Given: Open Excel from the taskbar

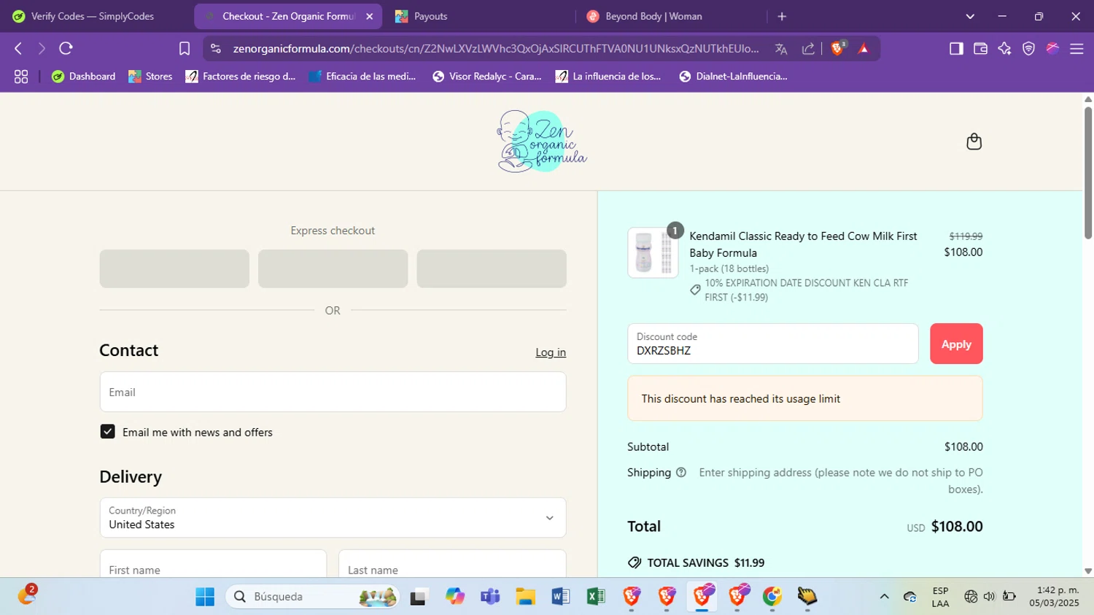Looking at the screenshot, I should click(596, 597).
